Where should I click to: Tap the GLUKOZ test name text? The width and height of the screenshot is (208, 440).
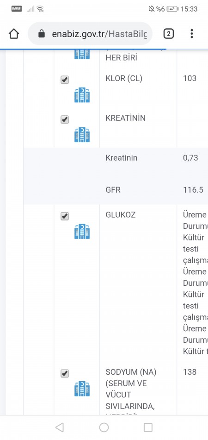(121, 214)
